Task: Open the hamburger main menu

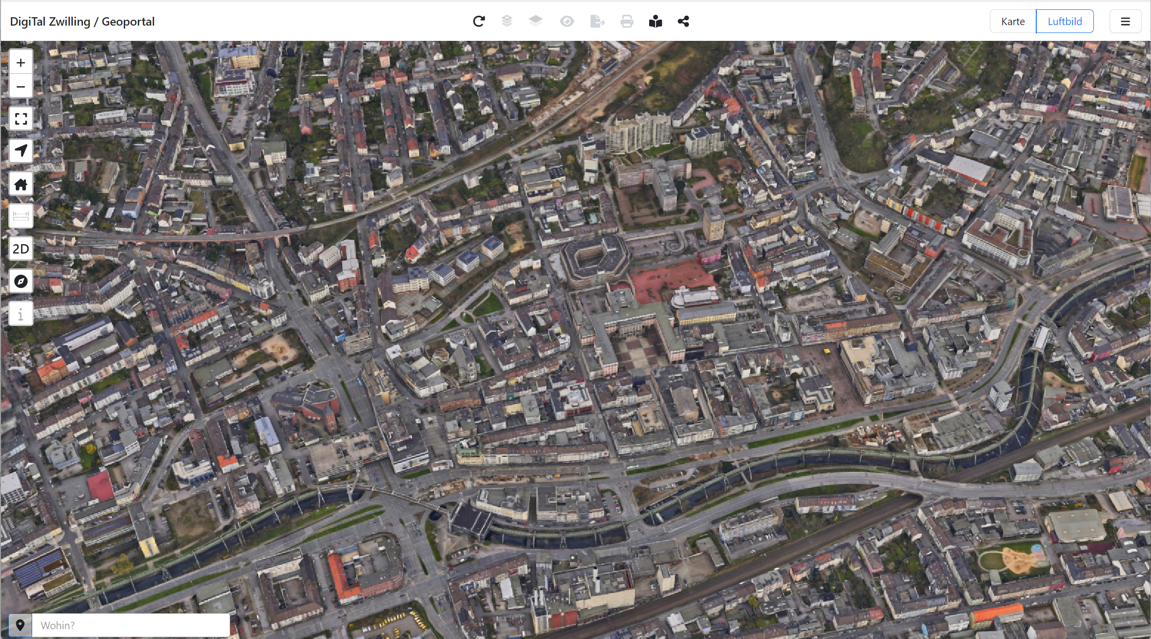Action: coord(1125,21)
